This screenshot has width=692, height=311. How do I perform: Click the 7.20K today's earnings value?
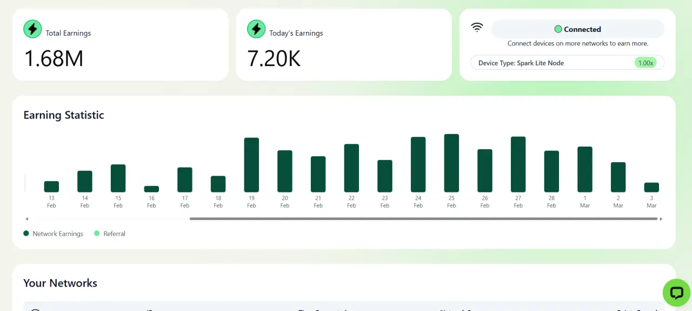[x=274, y=58]
